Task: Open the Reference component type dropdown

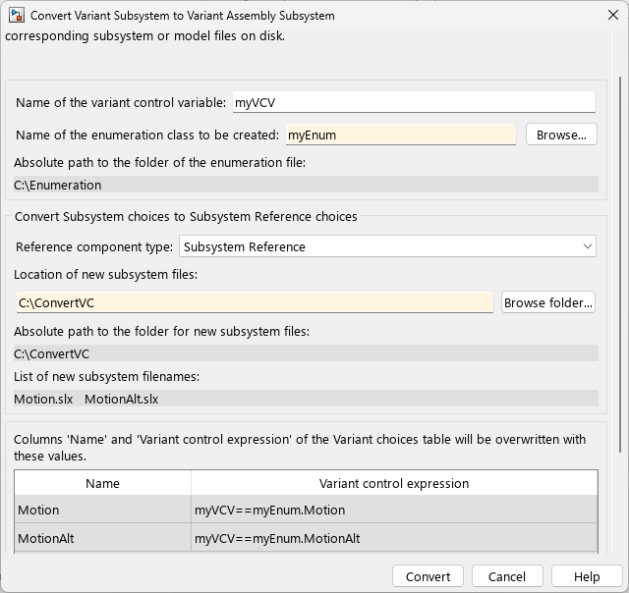Action: pos(387,246)
